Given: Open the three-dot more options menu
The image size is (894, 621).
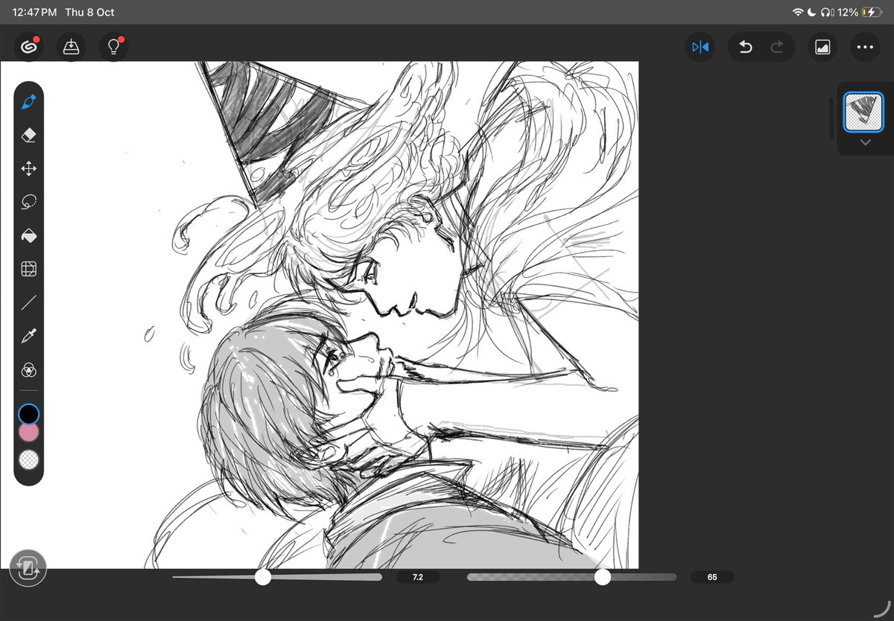Looking at the screenshot, I should [x=864, y=47].
